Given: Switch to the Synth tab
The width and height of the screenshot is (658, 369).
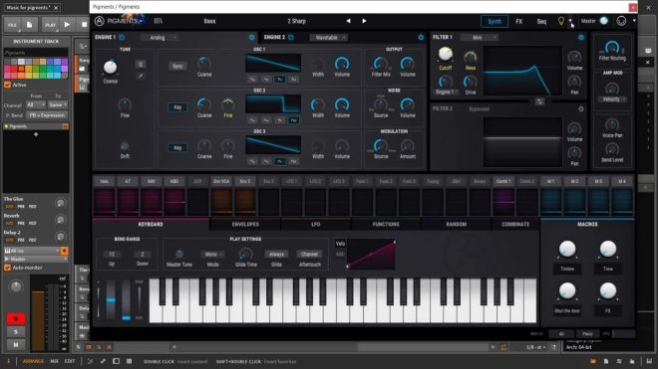Looking at the screenshot, I should [493, 21].
